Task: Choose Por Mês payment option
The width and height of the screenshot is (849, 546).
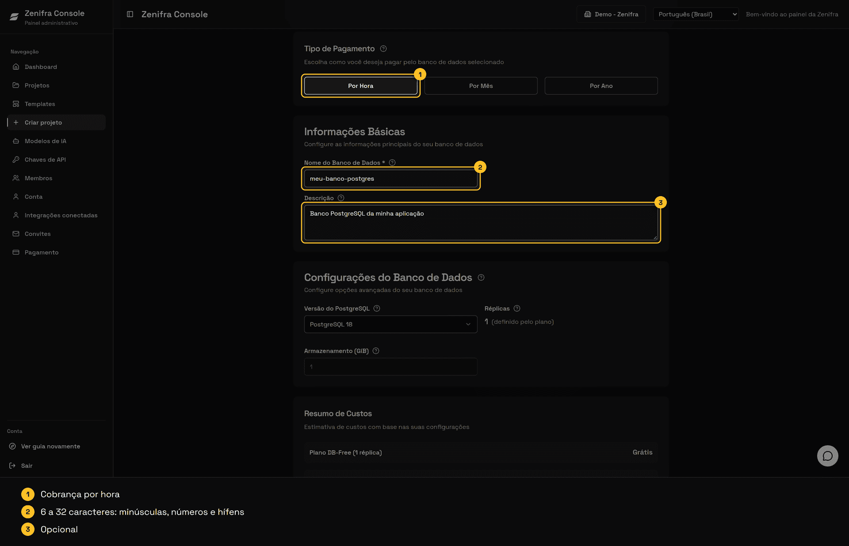Action: coord(481,86)
